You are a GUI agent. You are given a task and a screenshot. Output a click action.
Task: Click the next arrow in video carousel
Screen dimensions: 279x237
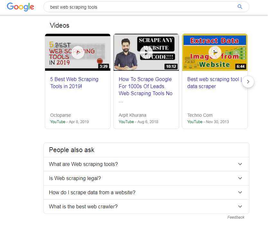pyautogui.click(x=248, y=82)
